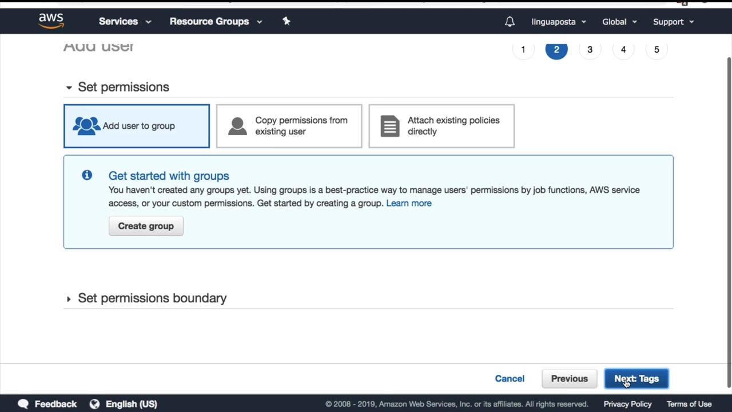The width and height of the screenshot is (732, 412).
Task: Go to wizard step 3
Action: point(590,50)
